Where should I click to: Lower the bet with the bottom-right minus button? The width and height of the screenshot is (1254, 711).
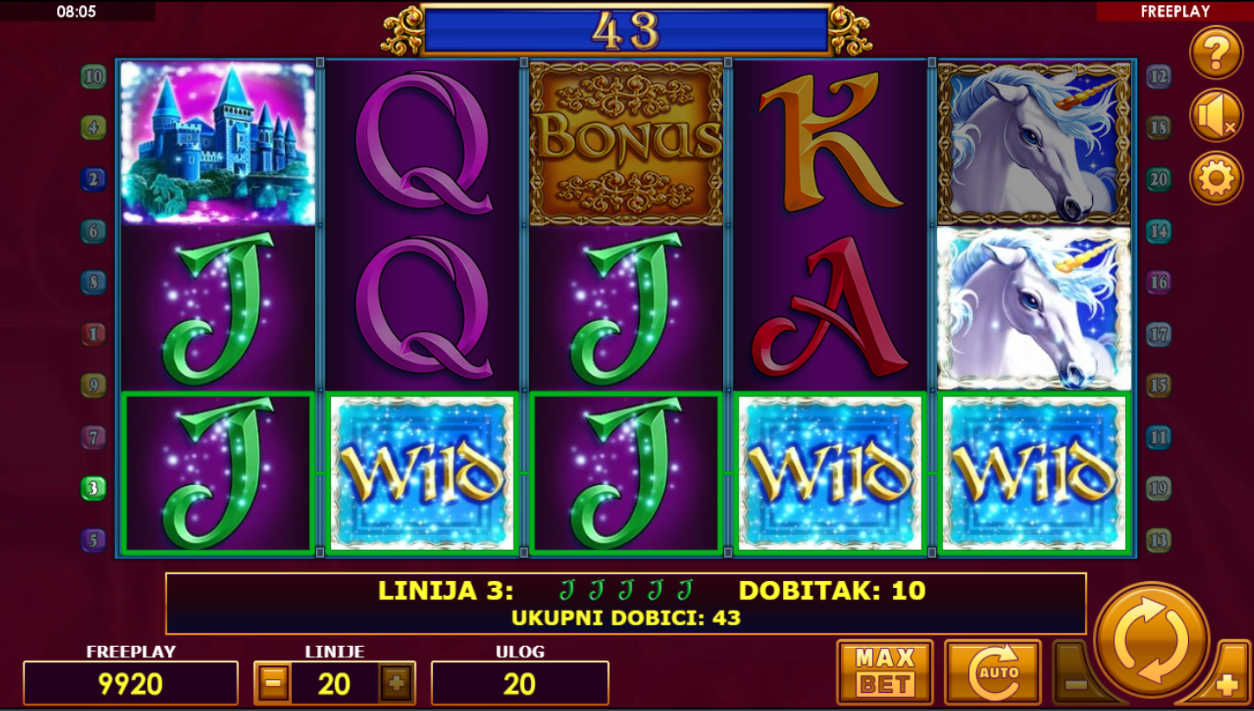pyautogui.click(x=1076, y=684)
